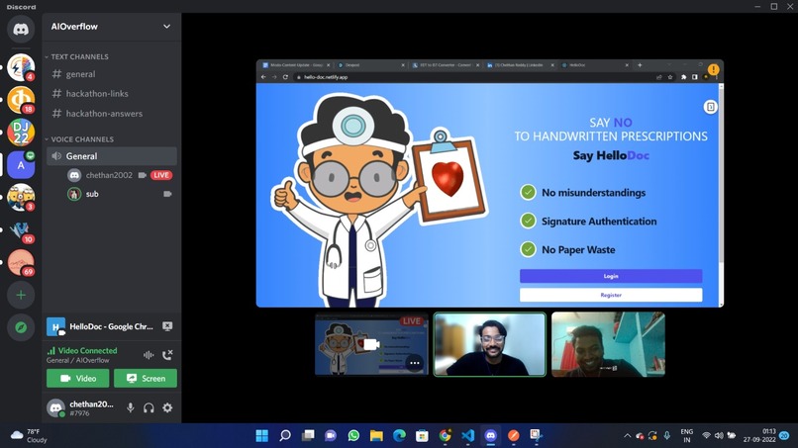Open Explore Public Servers compass icon

(x=21, y=327)
